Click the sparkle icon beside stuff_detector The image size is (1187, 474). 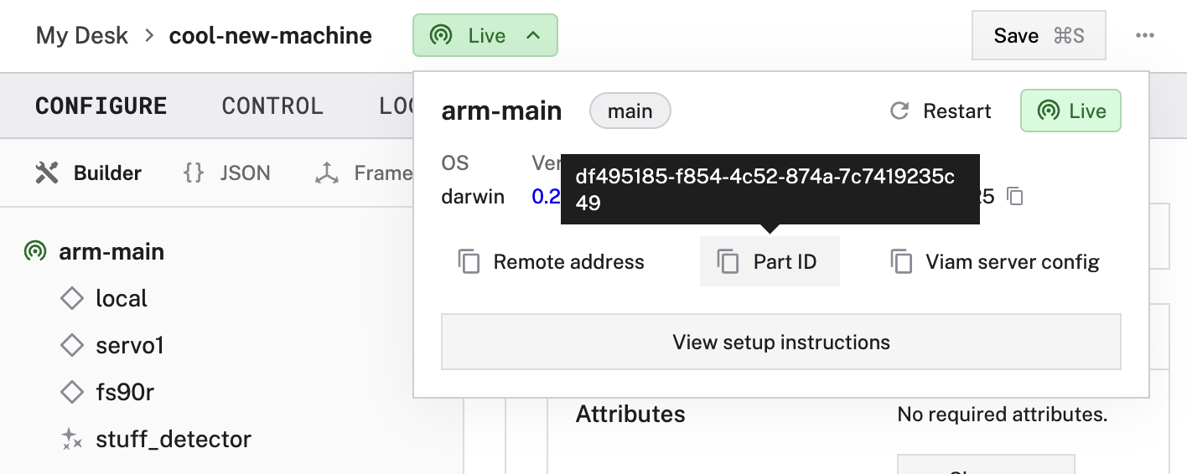[x=73, y=439]
